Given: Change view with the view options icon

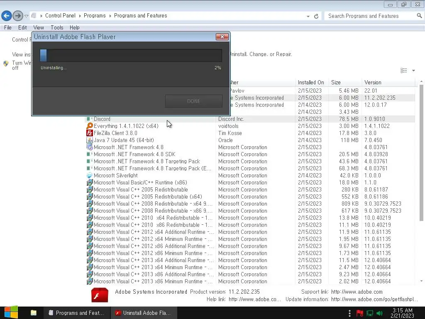Looking at the screenshot, I should (403, 71).
